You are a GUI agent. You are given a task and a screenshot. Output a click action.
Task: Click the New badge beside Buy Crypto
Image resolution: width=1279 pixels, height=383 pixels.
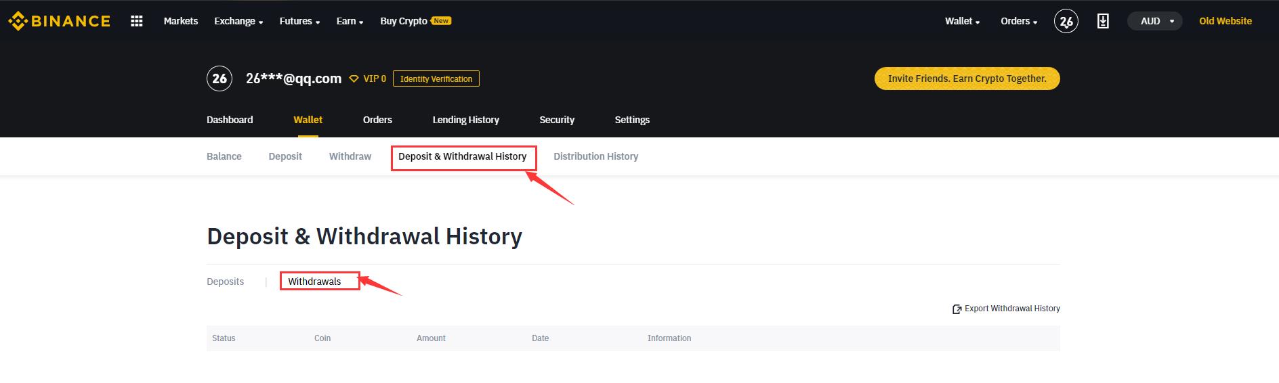[441, 21]
